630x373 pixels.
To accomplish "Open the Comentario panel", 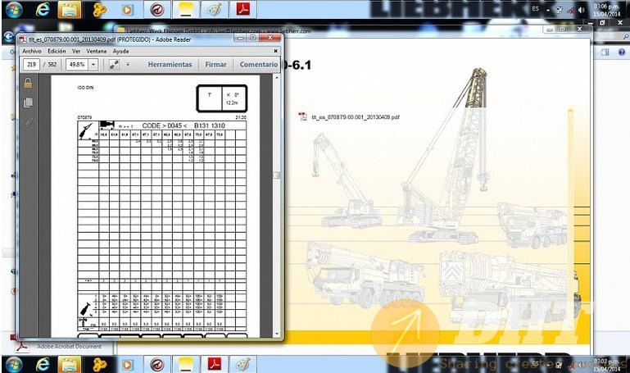I will click(x=259, y=64).
